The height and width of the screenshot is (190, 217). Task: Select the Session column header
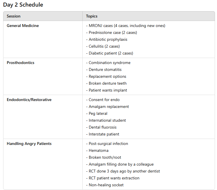(x=14, y=16)
